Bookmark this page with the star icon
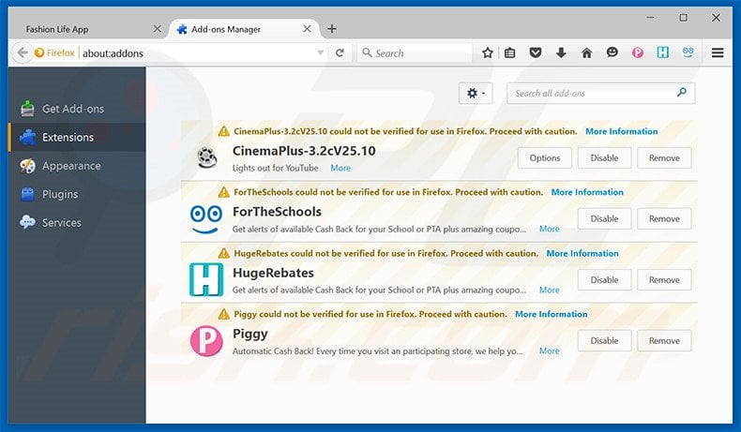Viewport: 741px width, 432px height. click(488, 52)
